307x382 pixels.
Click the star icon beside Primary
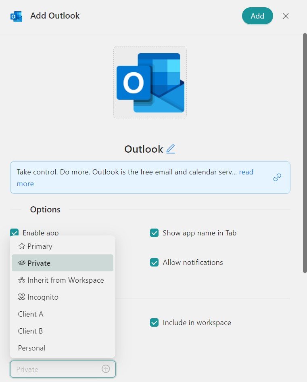click(22, 246)
